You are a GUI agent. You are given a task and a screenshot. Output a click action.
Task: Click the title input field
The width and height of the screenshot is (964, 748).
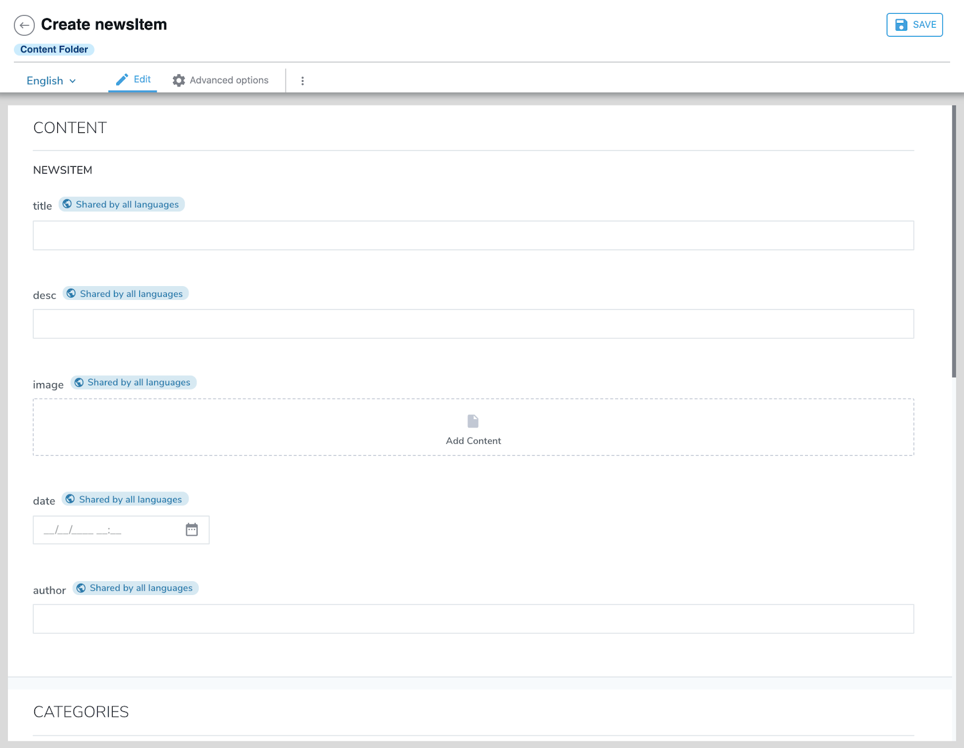tap(473, 235)
